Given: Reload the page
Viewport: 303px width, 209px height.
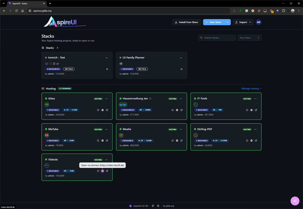Looking at the screenshot, I should pyautogui.click(x=16, y=11).
